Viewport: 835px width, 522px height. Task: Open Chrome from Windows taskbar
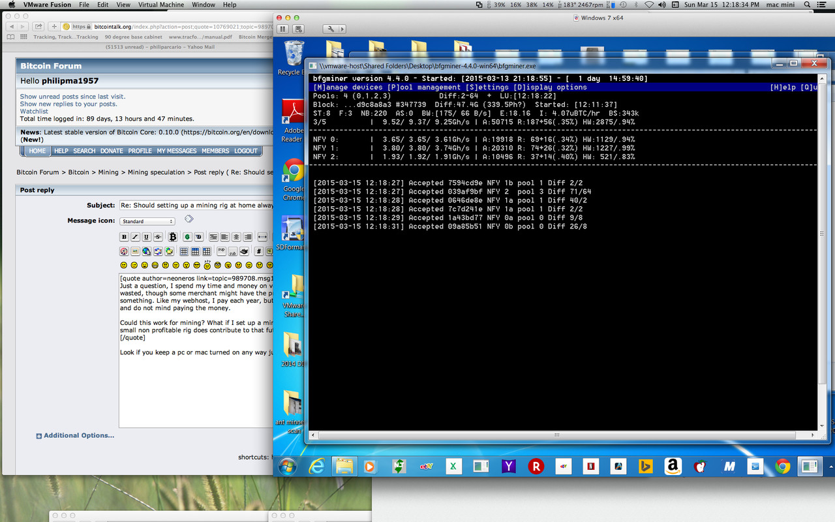click(782, 466)
